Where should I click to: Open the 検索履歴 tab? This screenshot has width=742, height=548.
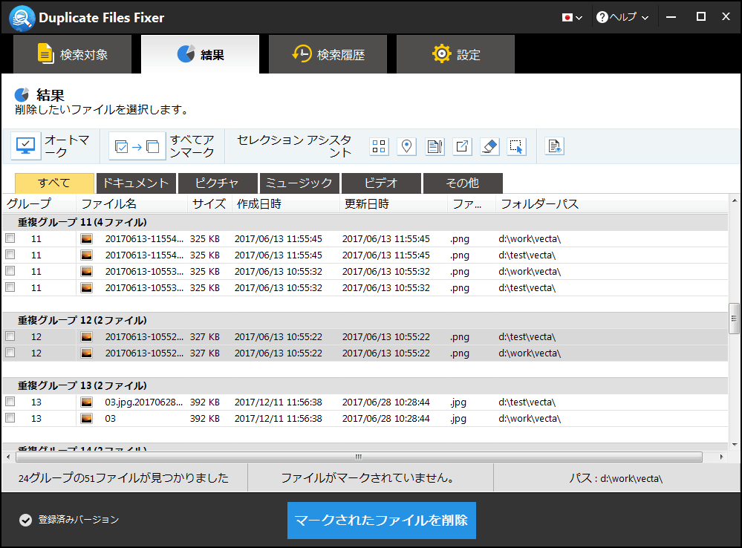tap(328, 54)
